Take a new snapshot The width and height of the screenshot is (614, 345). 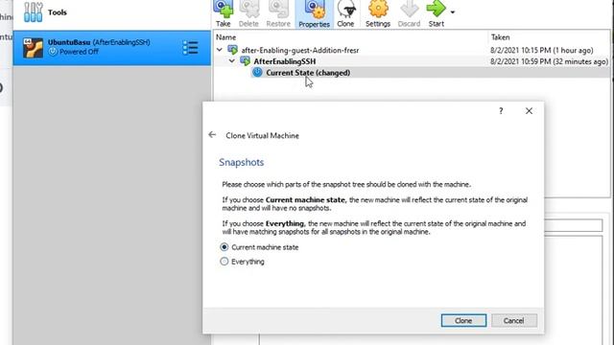(x=224, y=14)
